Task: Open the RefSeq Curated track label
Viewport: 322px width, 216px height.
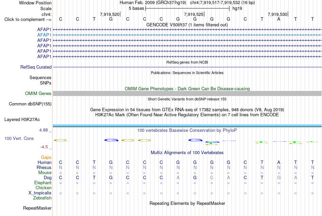Action: [36, 67]
